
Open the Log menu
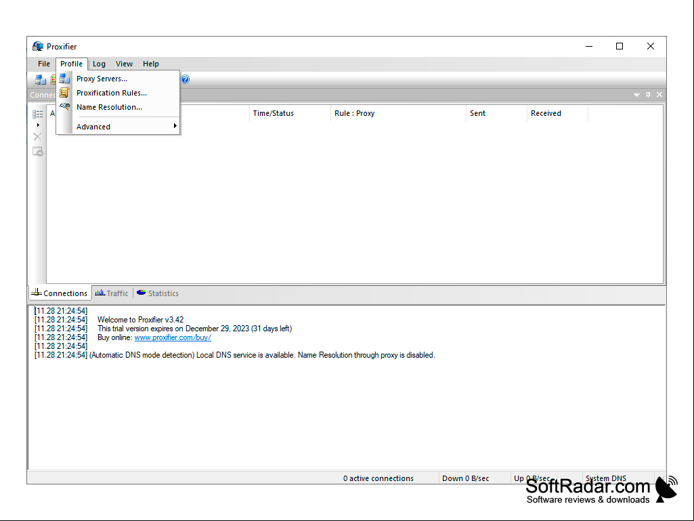point(99,64)
